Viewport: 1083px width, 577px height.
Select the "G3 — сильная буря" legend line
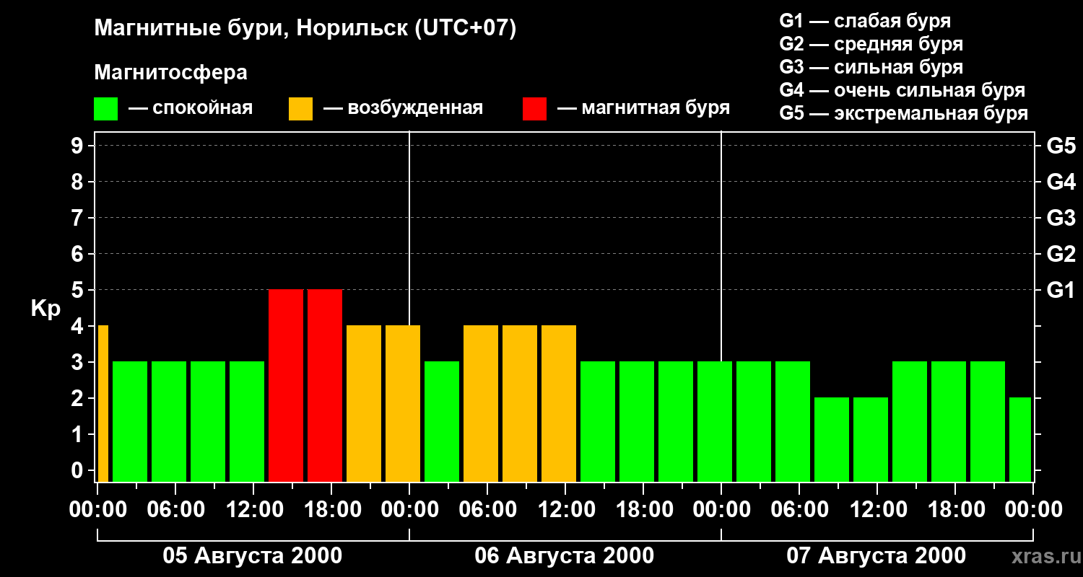[871, 67]
